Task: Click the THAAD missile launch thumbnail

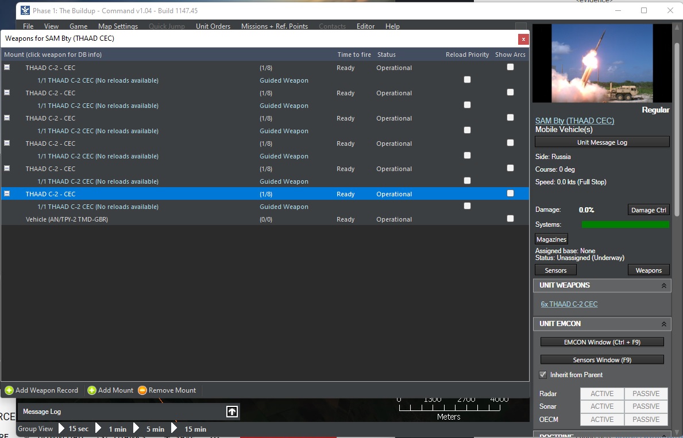Action: coord(602,63)
